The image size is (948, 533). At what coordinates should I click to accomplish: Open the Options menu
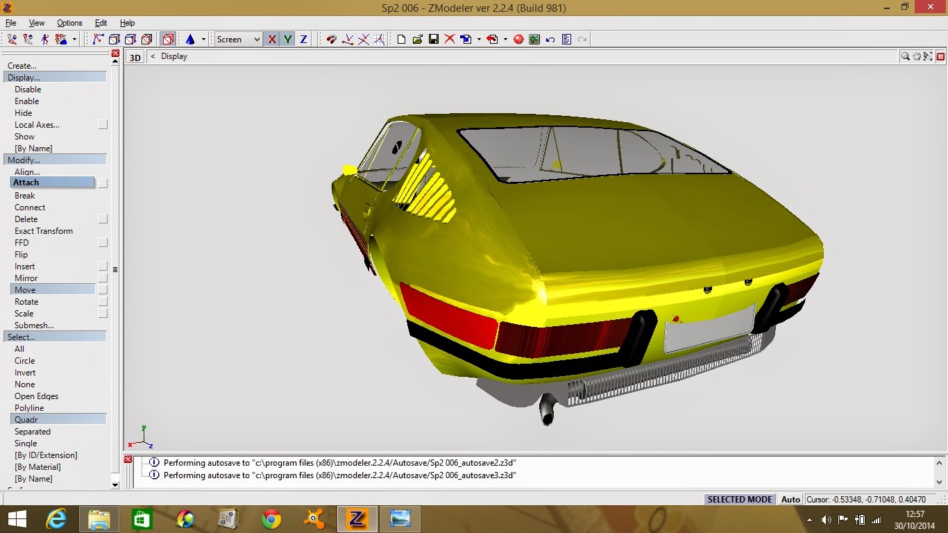click(69, 23)
